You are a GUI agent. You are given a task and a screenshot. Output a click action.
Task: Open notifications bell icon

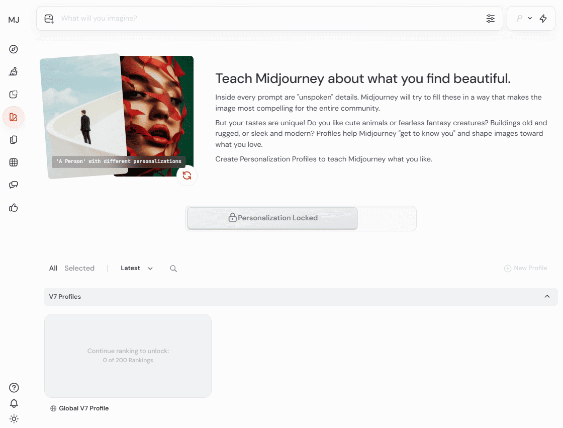tap(14, 403)
